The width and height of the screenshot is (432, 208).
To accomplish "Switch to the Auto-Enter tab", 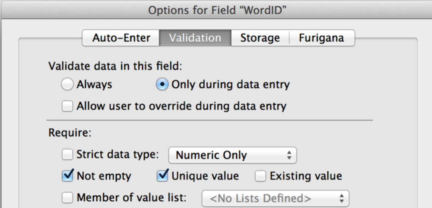I will 121,38.
